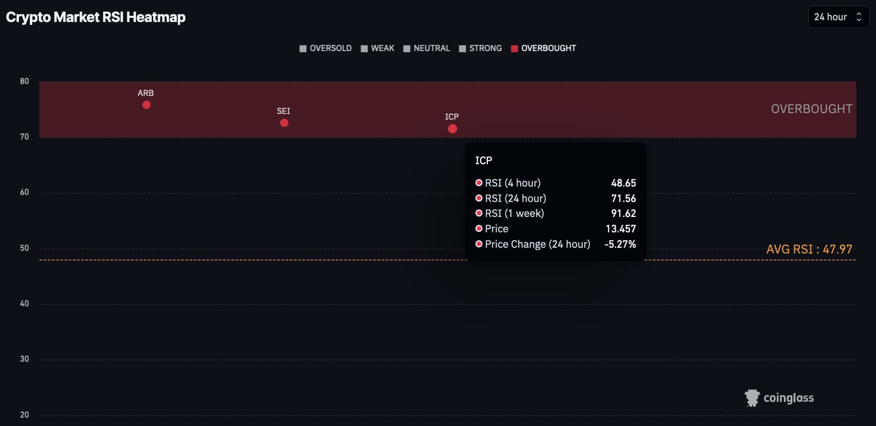Click the Price bullet marker in tooltip
Viewport: 876px width, 426px height.
point(479,228)
